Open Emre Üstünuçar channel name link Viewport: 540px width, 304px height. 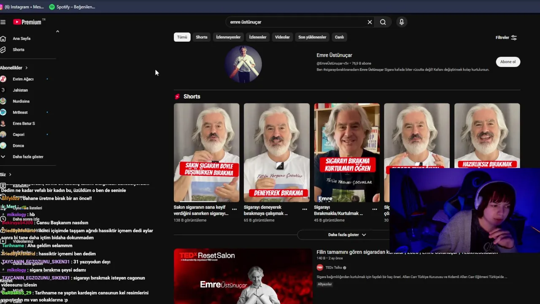pos(334,55)
